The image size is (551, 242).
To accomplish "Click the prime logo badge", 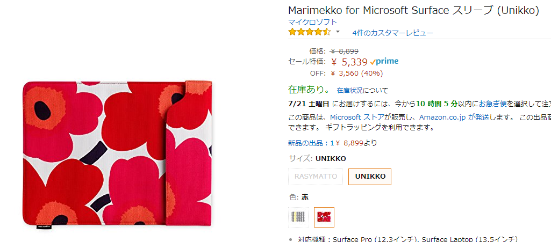I will click(384, 62).
